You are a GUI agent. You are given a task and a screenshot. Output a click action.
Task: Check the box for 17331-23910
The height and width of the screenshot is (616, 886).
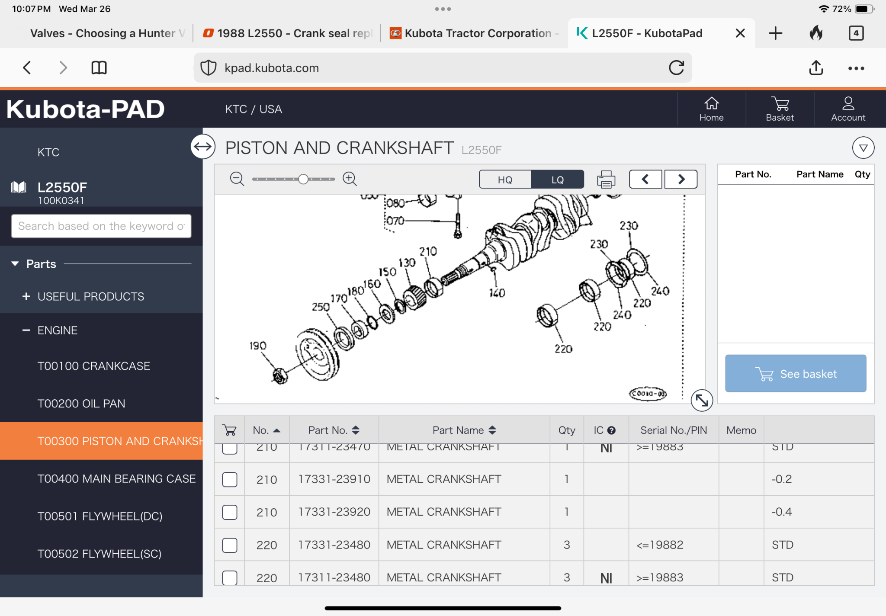pyautogui.click(x=230, y=479)
